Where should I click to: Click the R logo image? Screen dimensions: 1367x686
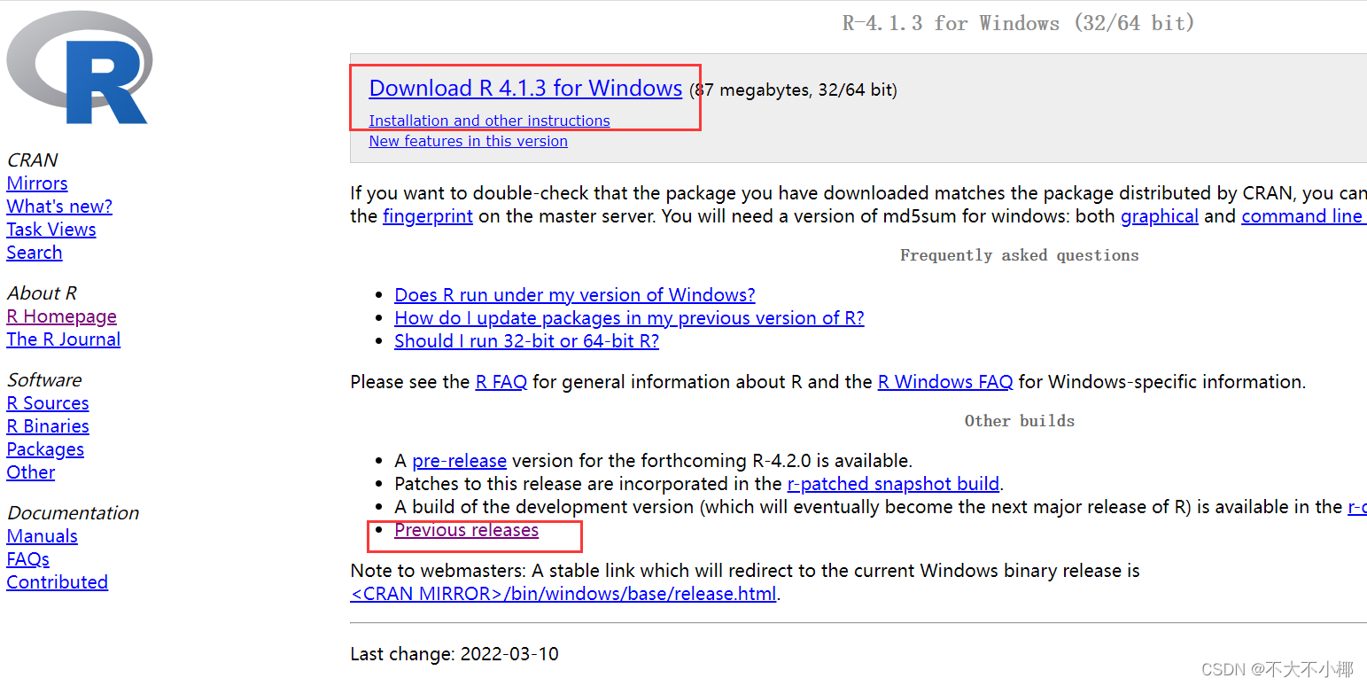tap(80, 68)
